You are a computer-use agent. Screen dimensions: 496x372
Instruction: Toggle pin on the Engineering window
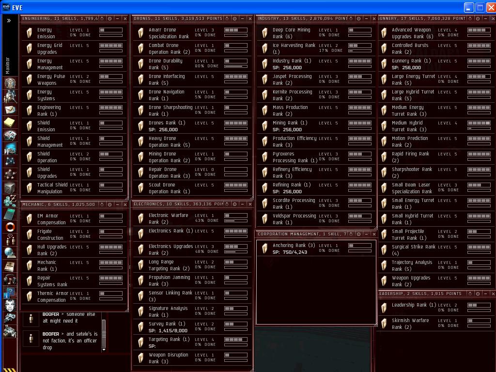pos(102,19)
